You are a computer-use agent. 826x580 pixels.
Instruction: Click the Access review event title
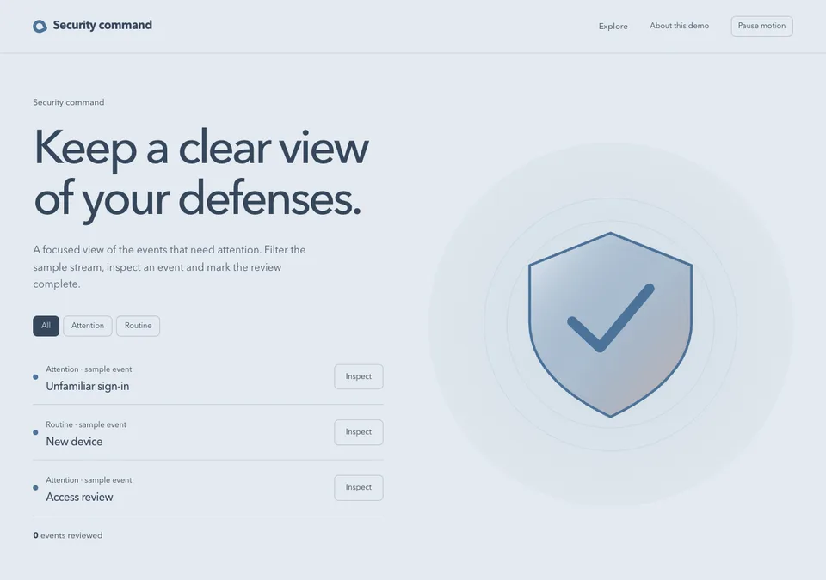79,497
